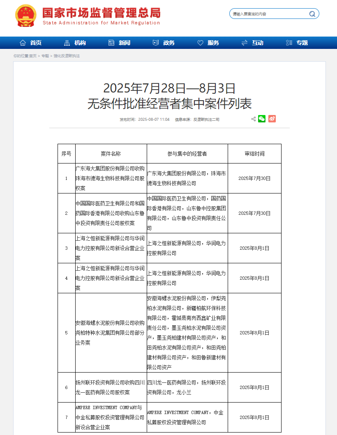Click serial number 5 in table

[66, 333]
